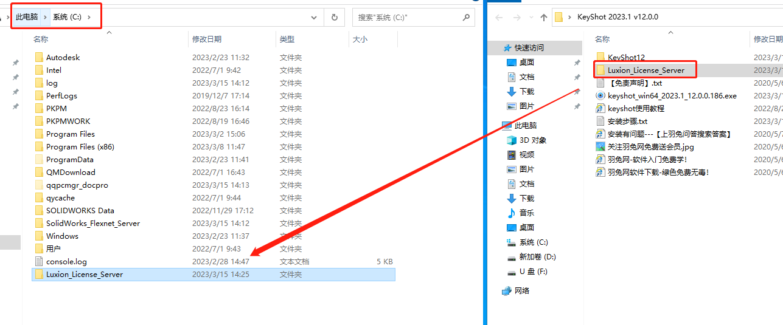This screenshot has height=325, width=783.
Task: Go back in KeyShot window
Action: point(498,17)
